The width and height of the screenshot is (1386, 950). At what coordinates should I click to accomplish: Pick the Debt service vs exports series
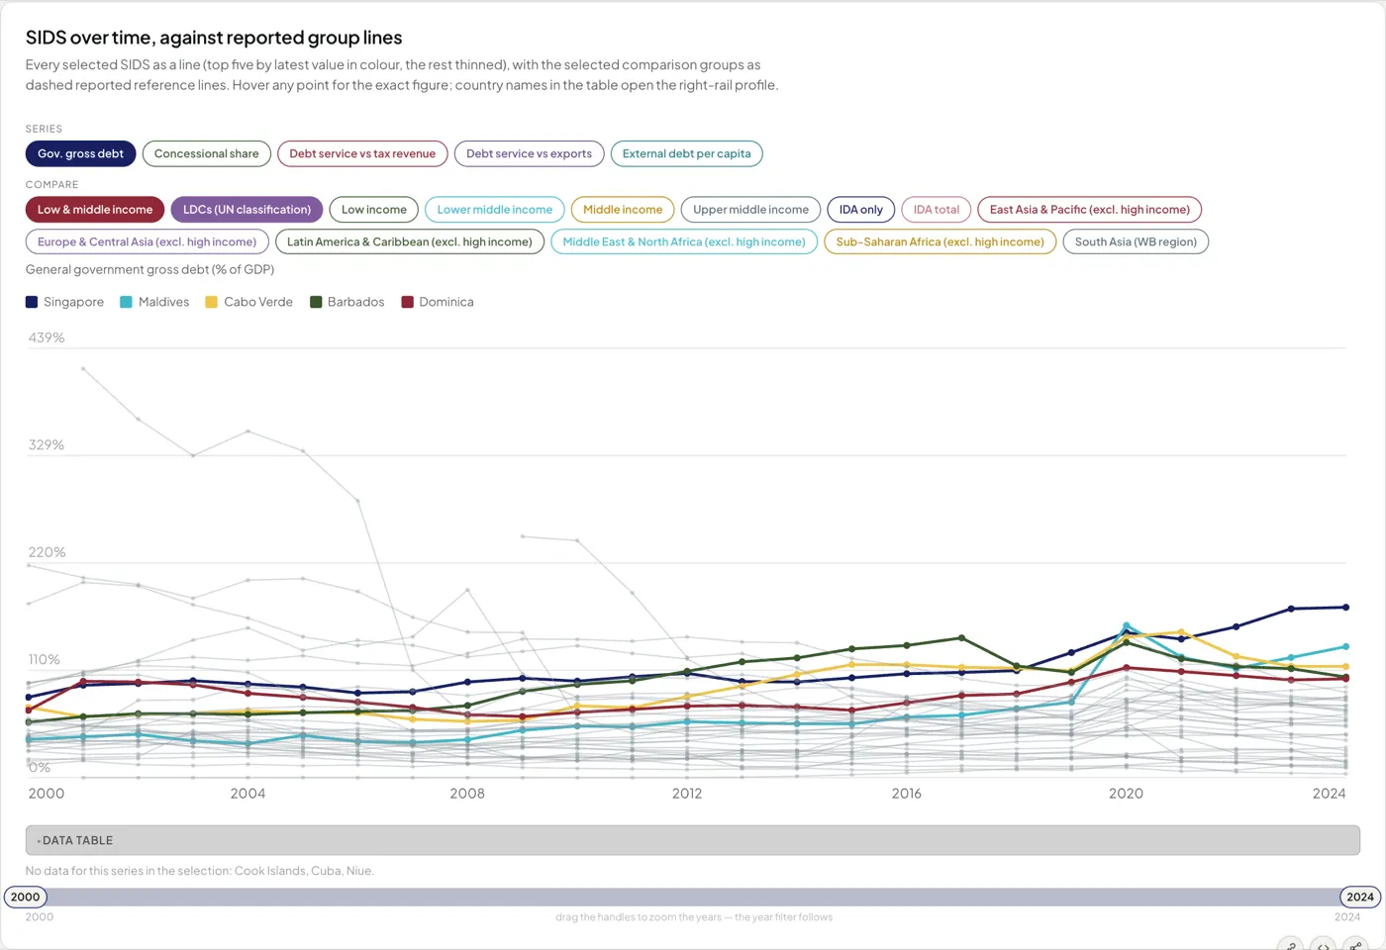529,153
